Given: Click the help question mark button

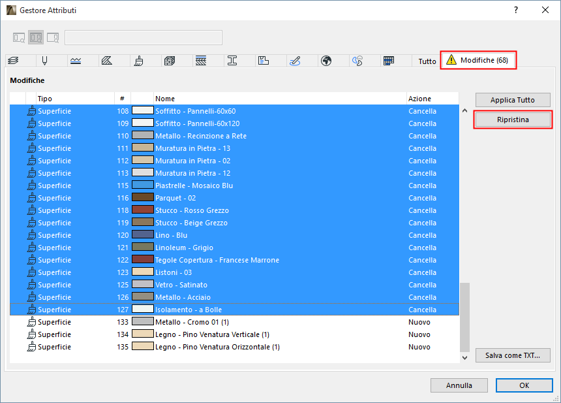Looking at the screenshot, I should coord(516,10).
